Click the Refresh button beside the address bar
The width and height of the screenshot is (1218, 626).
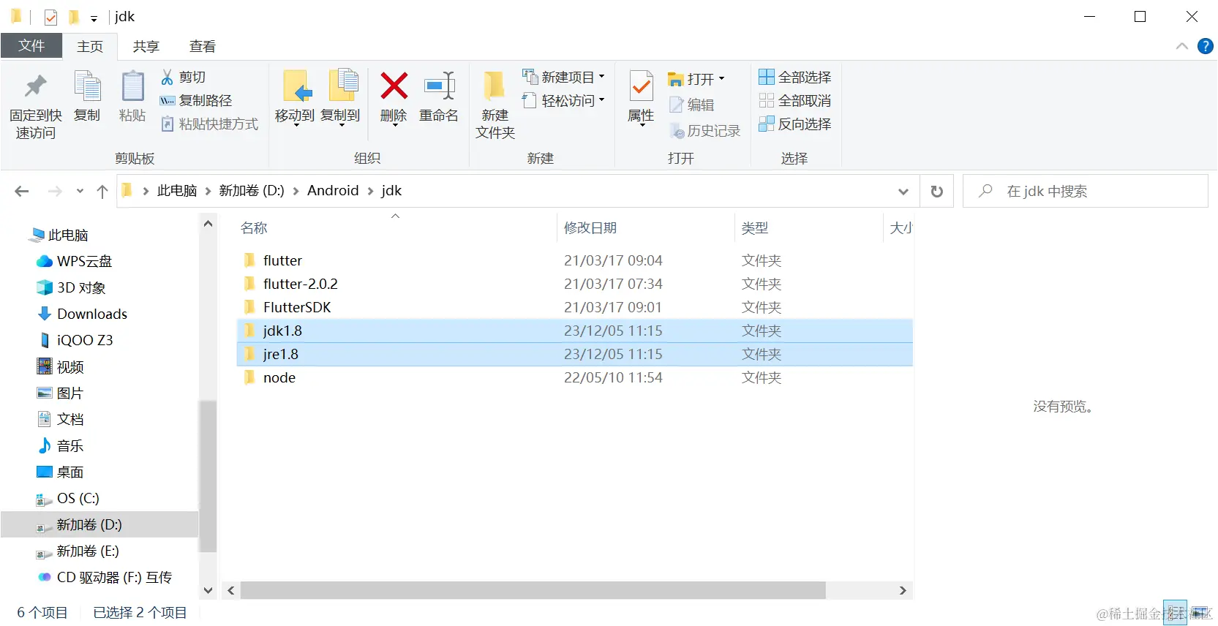point(936,191)
